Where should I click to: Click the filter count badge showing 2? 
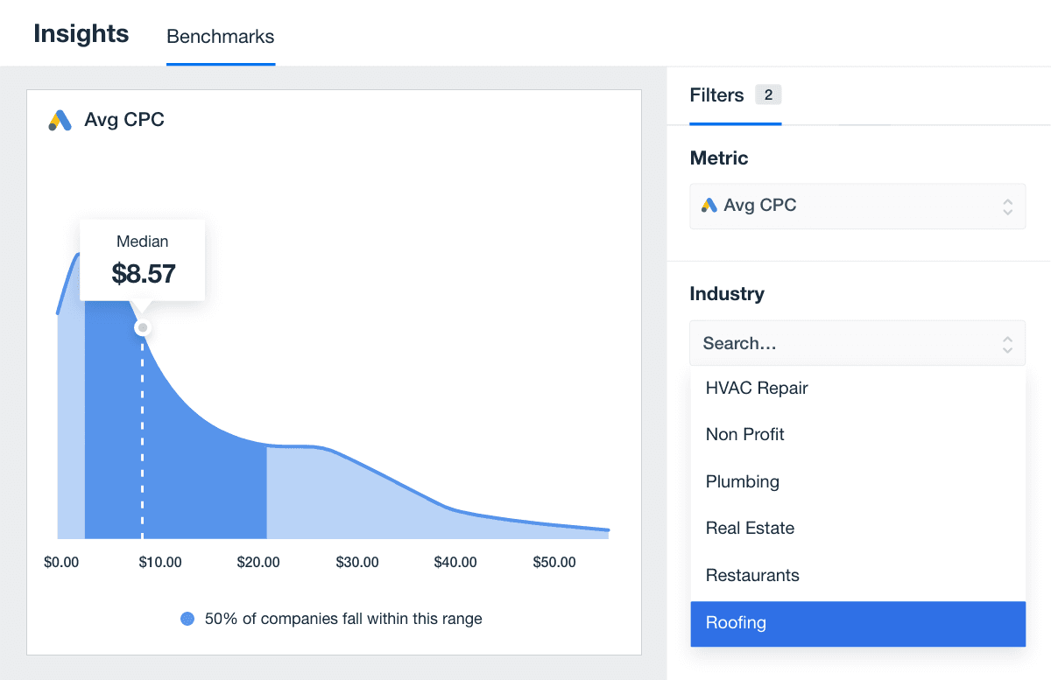pyautogui.click(x=768, y=95)
